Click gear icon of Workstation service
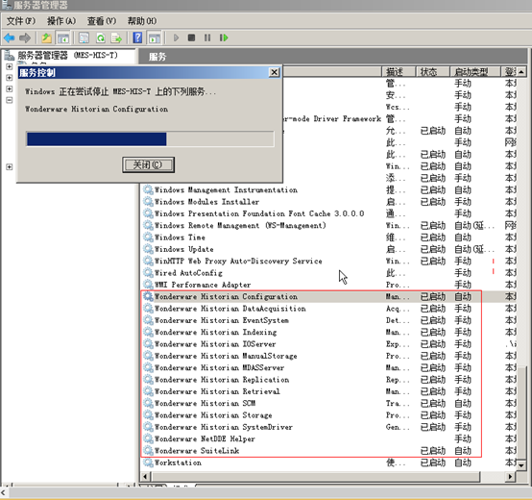 click(148, 462)
